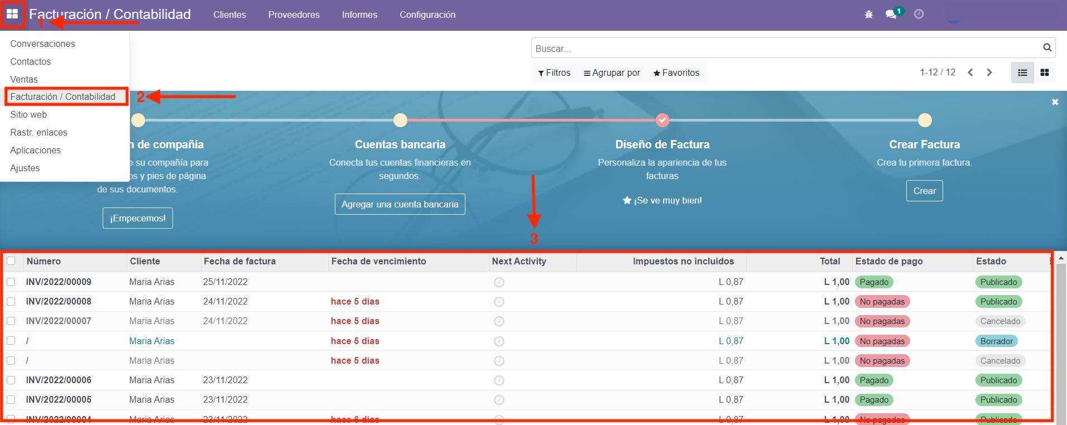Open the apps grid menu icon
The image size is (1067, 425).
coord(12,14)
